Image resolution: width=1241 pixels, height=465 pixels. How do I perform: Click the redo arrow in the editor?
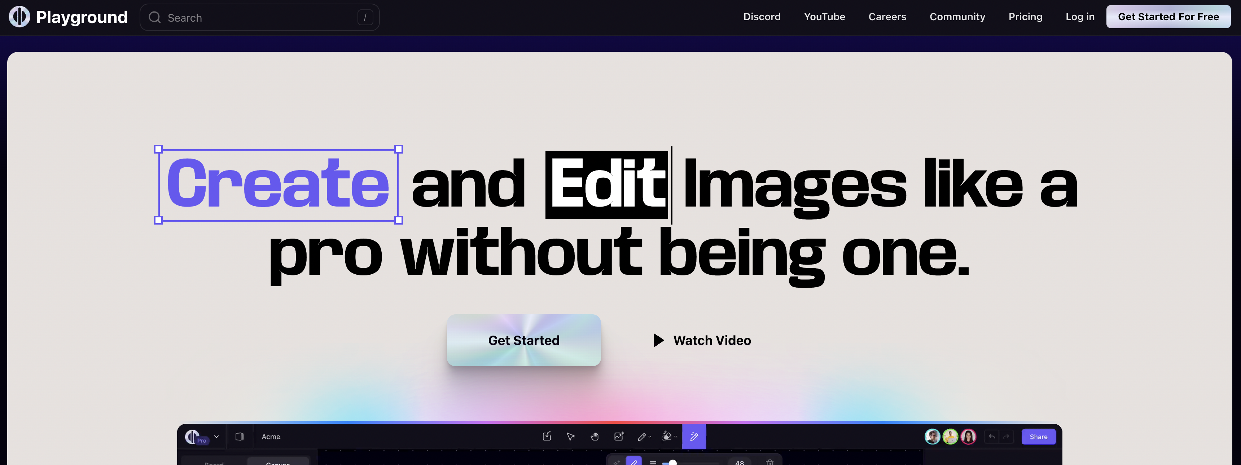[1006, 437]
